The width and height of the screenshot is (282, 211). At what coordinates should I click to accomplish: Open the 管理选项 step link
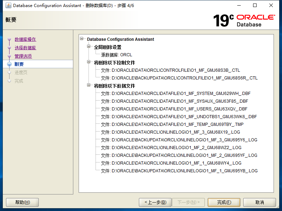click(x=23, y=56)
